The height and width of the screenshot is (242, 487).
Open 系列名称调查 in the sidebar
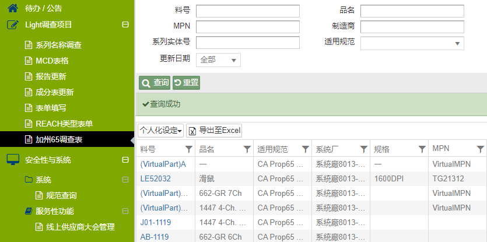point(58,45)
